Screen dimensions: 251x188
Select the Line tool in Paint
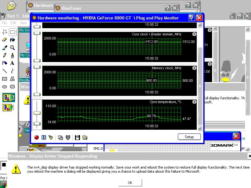5,71
